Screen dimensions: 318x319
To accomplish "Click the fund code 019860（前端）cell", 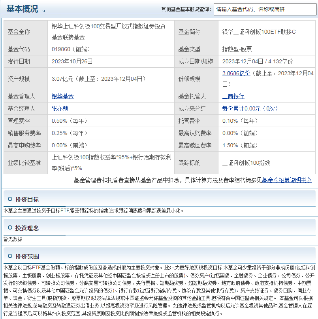I will pos(72,49).
